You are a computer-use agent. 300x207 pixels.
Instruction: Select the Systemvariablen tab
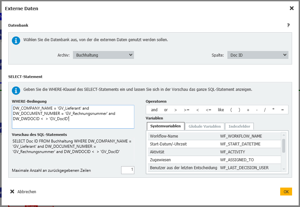165,126
